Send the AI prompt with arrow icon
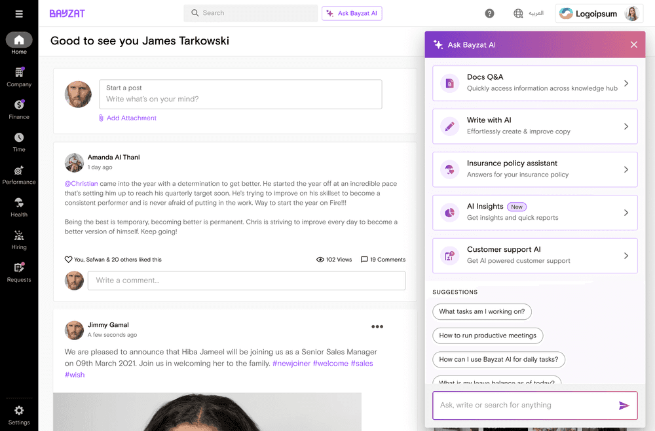The height and width of the screenshot is (431, 655). pyautogui.click(x=624, y=405)
